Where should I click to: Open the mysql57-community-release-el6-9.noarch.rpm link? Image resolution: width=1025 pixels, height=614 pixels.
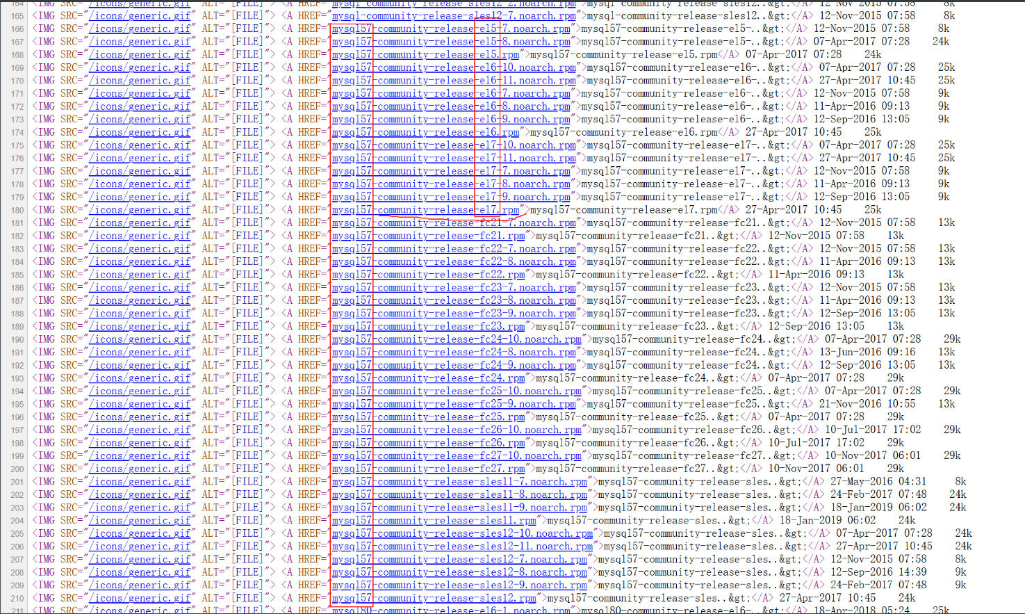click(451, 119)
